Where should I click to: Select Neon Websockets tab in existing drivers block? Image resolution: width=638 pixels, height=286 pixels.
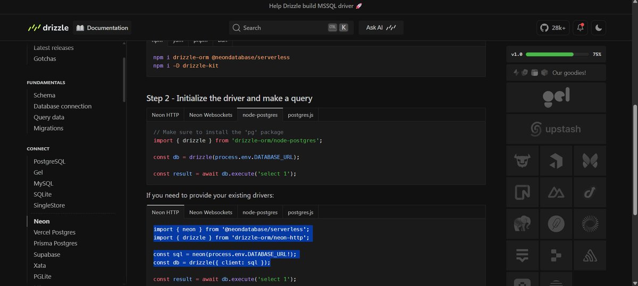[x=211, y=212]
